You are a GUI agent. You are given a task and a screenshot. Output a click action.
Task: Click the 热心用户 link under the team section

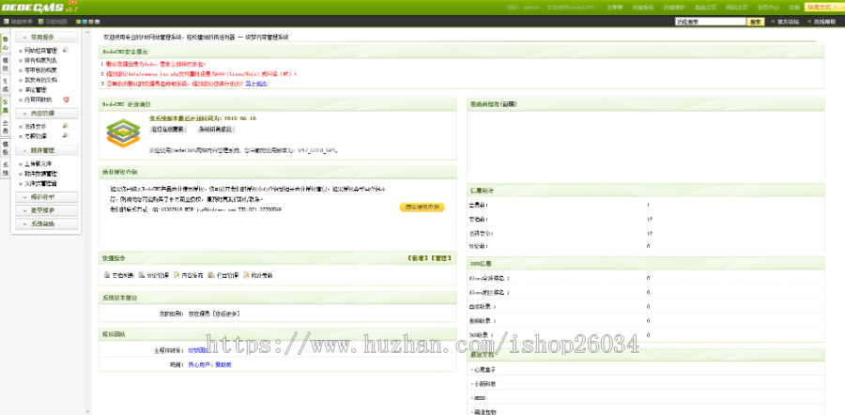tap(199, 365)
